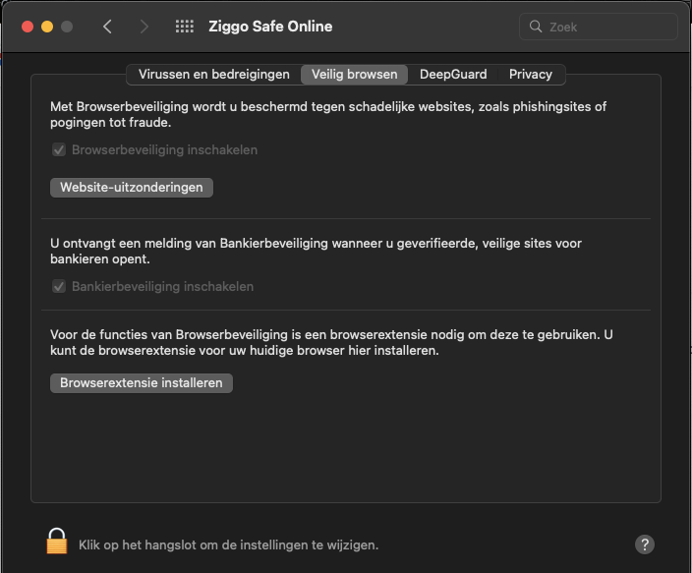
Task: Minimize window with the yellow button
Action: click(x=47, y=27)
